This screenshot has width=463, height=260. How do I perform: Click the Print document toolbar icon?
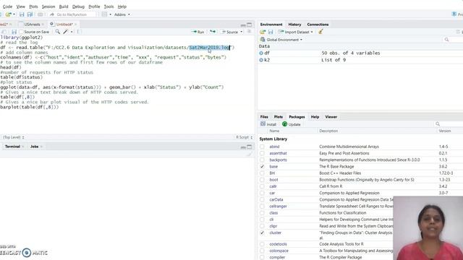click(41, 14)
